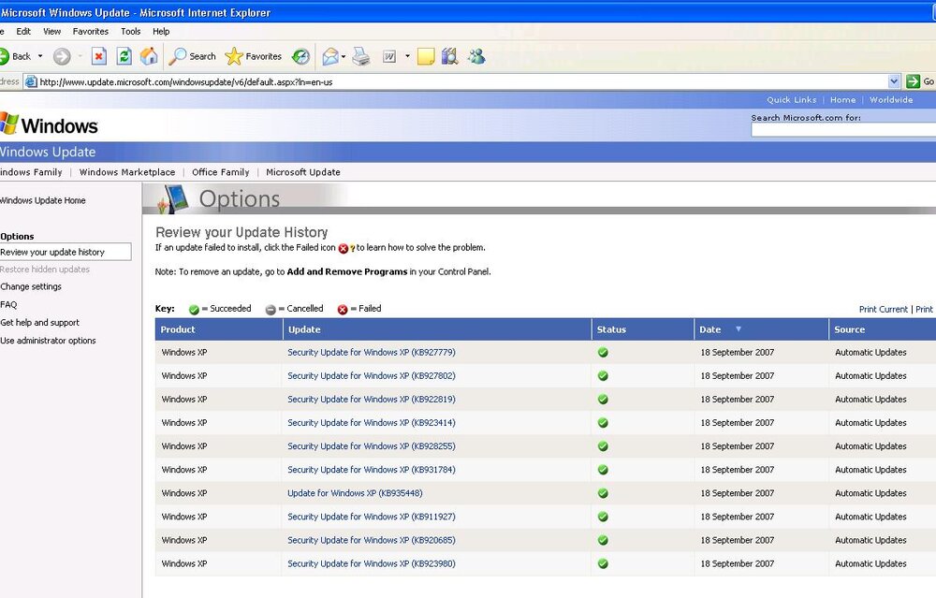Screen dimensions: 936x598
Task: Click the Home link in top bar
Action: [842, 100]
